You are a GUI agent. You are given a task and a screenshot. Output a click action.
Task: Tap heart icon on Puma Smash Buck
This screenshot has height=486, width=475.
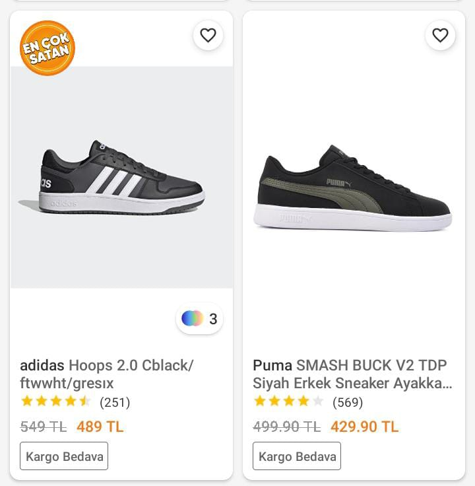pyautogui.click(x=440, y=35)
